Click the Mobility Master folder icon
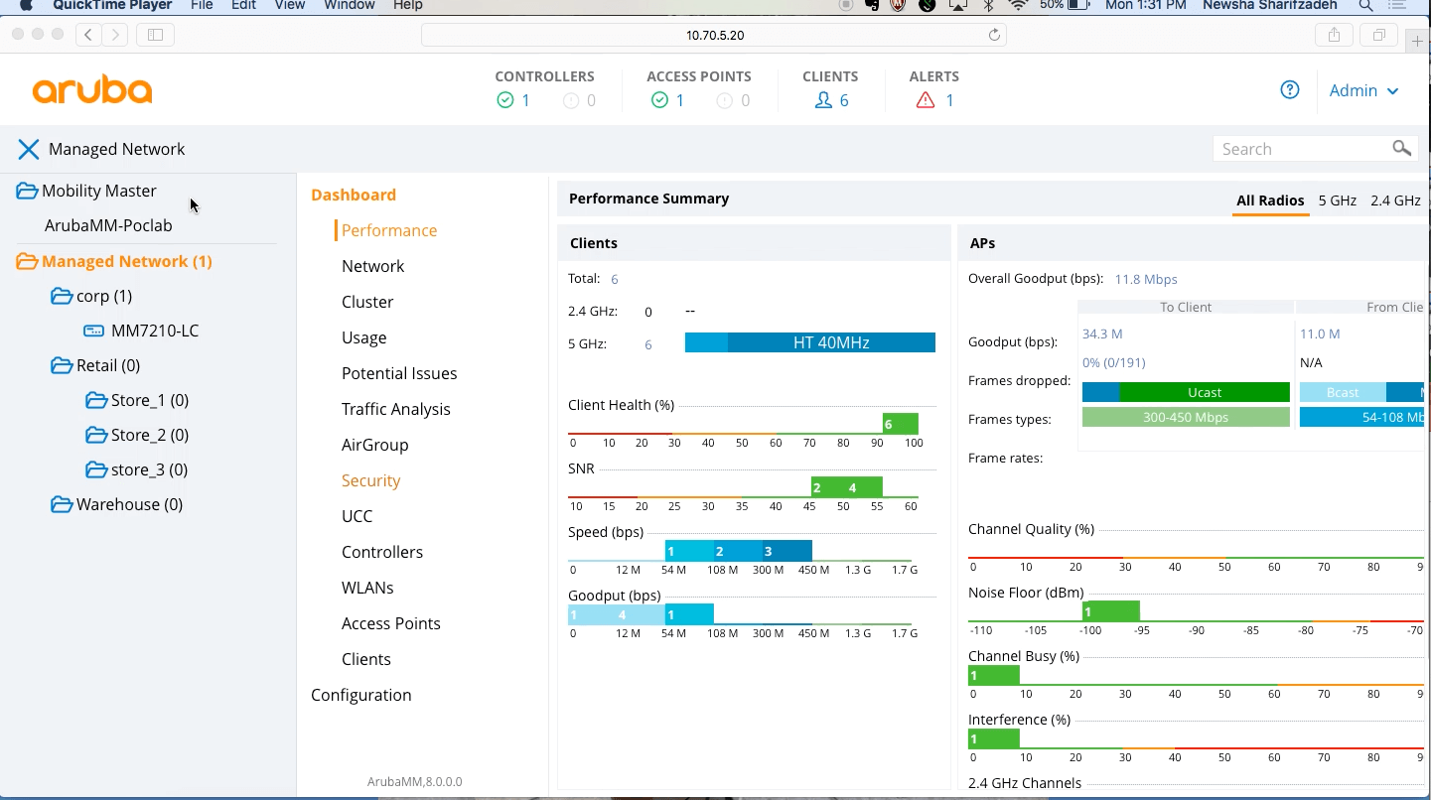Screen dimensions: 1431x800 click(27, 191)
